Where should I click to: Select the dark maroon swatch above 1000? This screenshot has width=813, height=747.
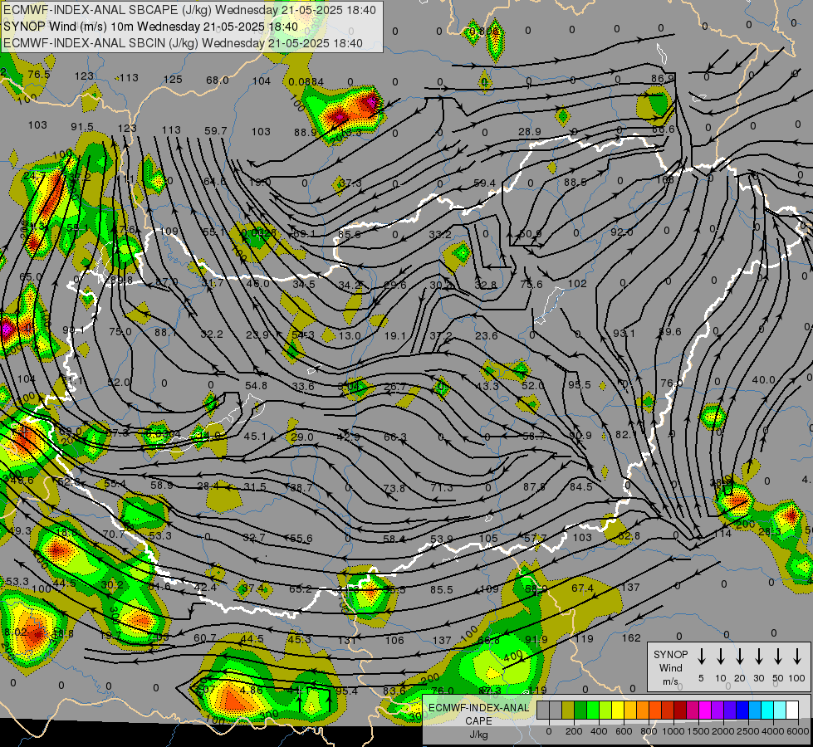point(680,710)
